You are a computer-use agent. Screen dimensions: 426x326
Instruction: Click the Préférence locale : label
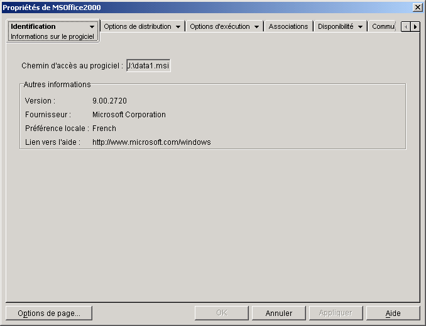(x=57, y=129)
